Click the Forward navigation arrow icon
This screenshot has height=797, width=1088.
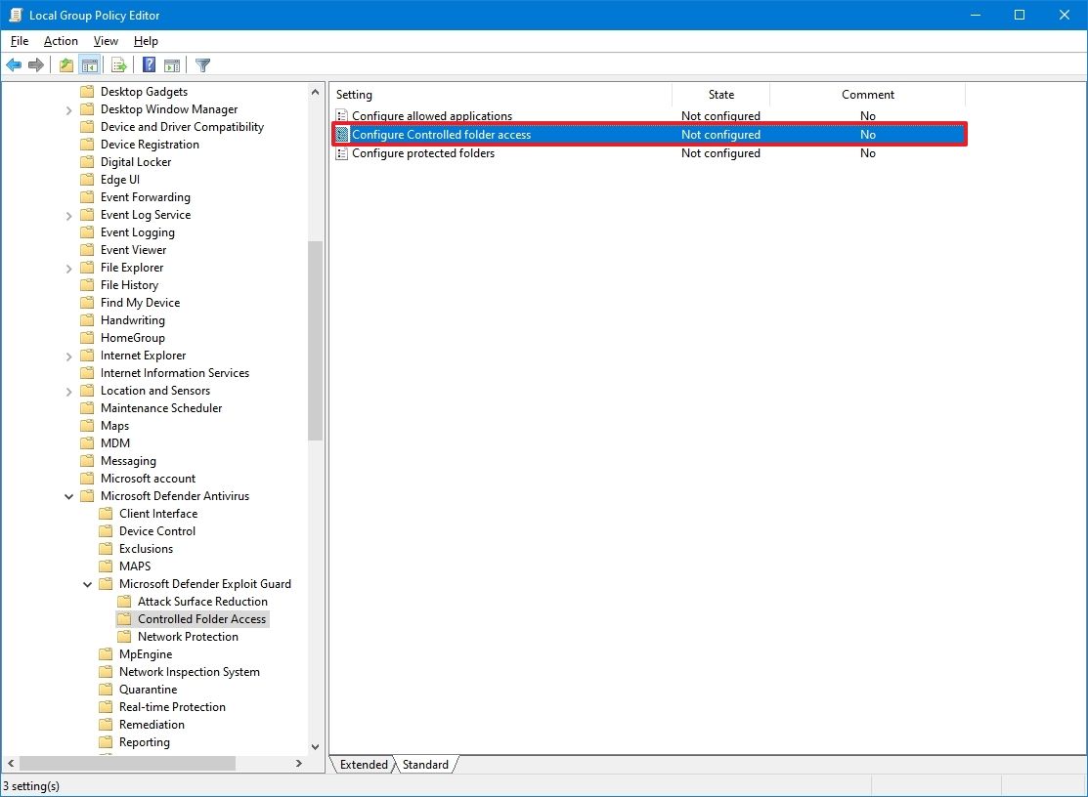(x=36, y=64)
